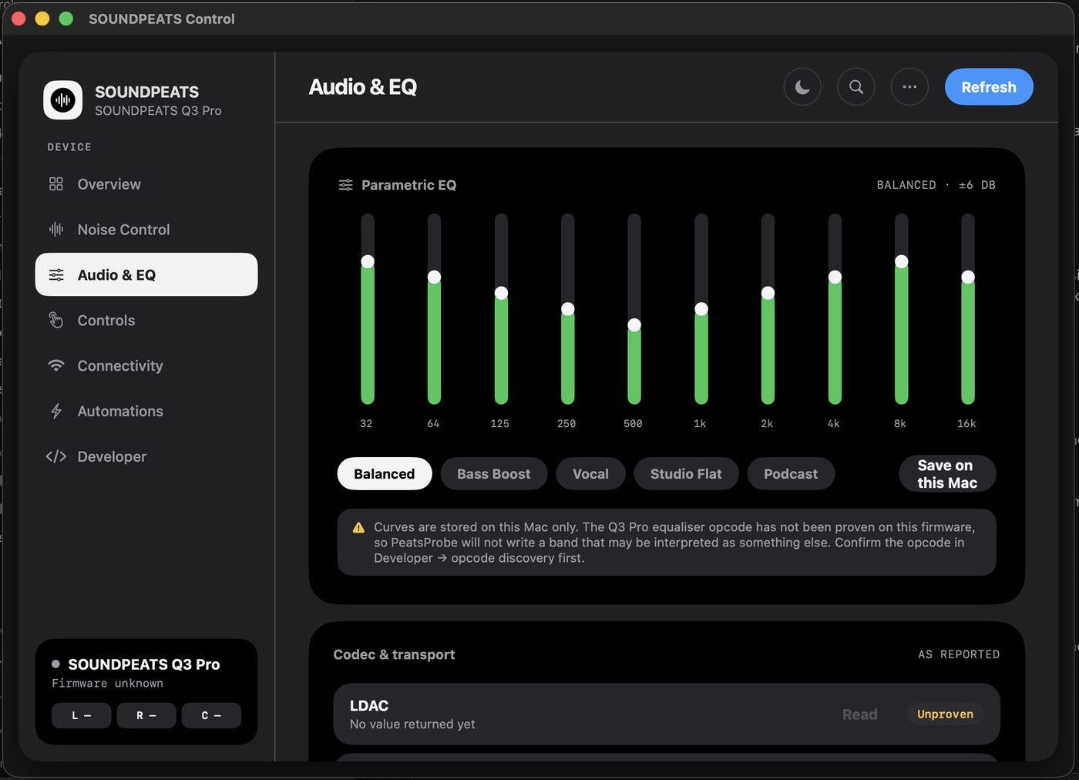The image size is (1079, 780).
Task: Open the Controls page
Action: [x=146, y=320]
